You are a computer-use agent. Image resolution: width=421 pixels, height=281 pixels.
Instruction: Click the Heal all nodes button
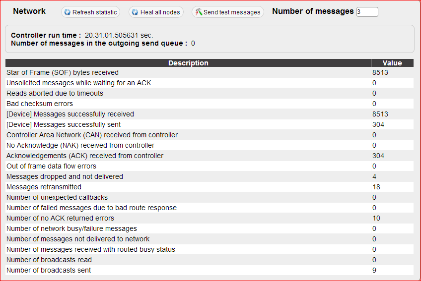pyautogui.click(x=156, y=12)
